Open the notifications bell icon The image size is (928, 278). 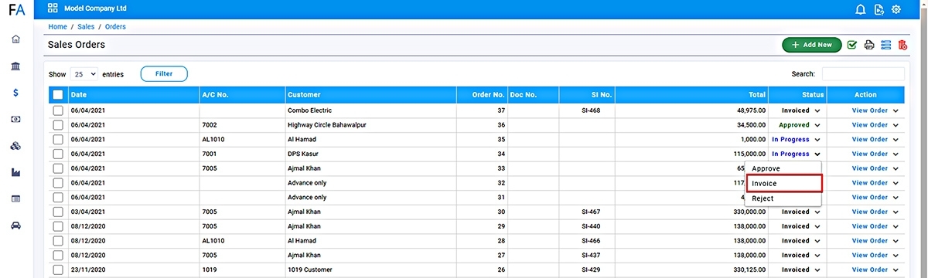point(861,9)
